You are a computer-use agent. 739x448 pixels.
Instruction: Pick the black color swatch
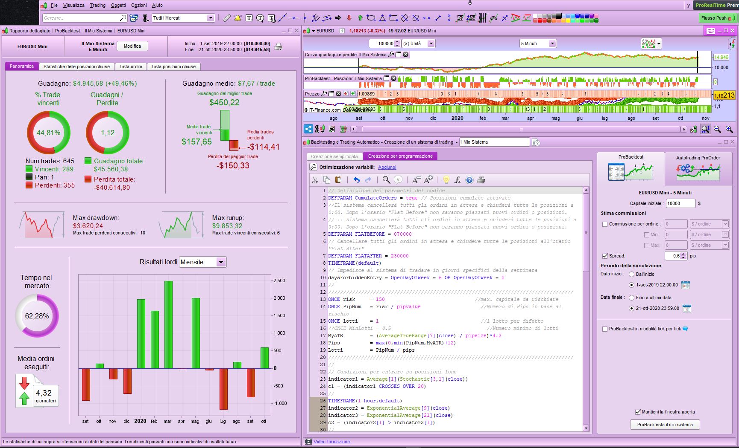point(558,16)
